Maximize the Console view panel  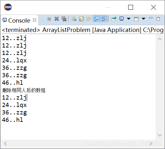click(158, 19)
